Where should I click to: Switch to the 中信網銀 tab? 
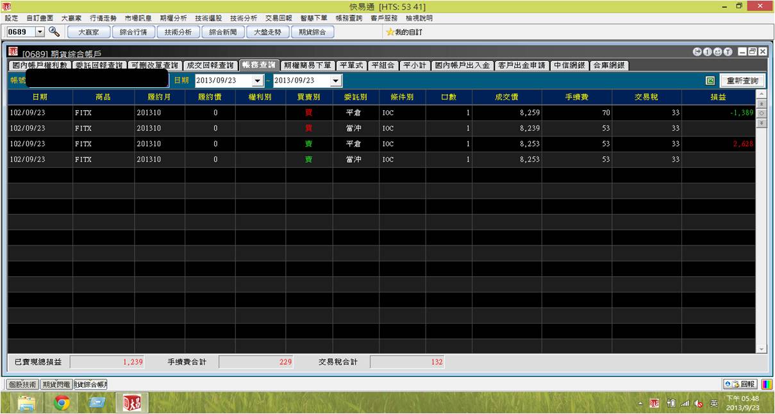[x=570, y=65]
